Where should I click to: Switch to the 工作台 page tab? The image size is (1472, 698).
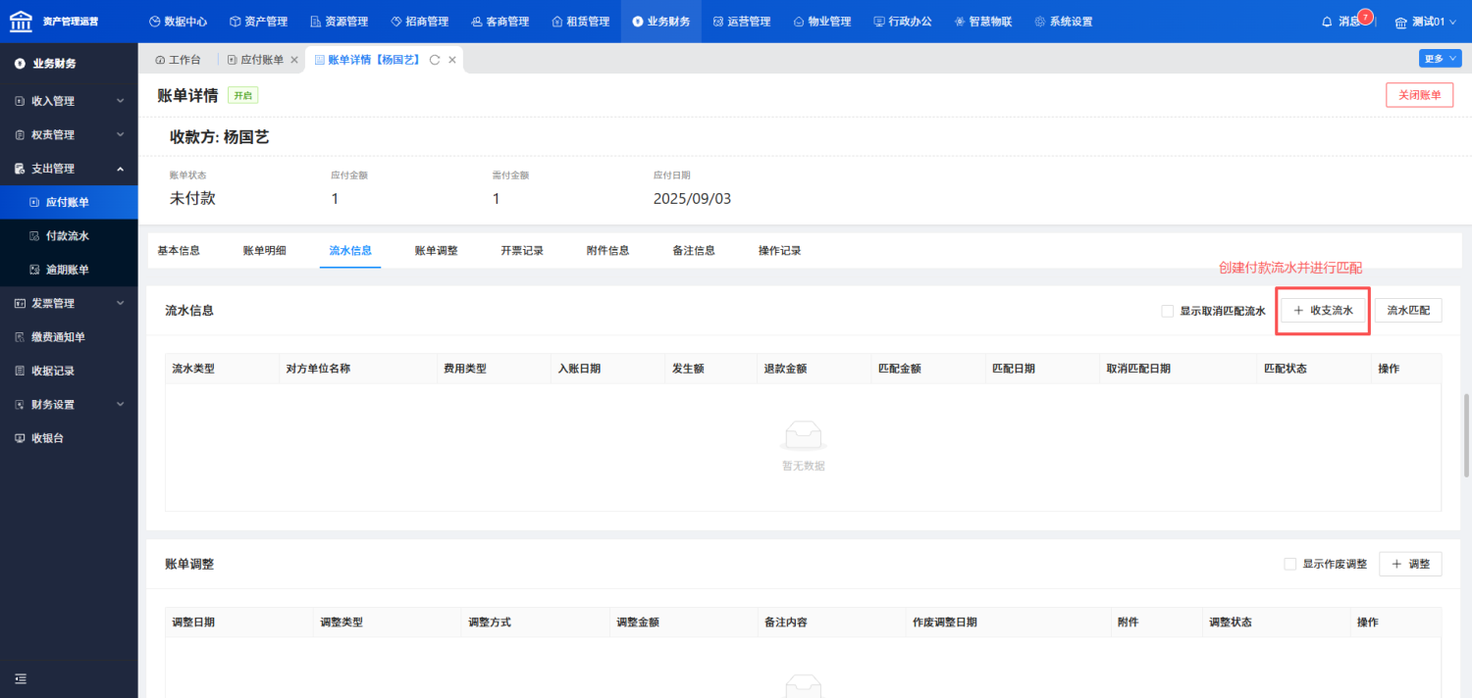tap(178, 60)
